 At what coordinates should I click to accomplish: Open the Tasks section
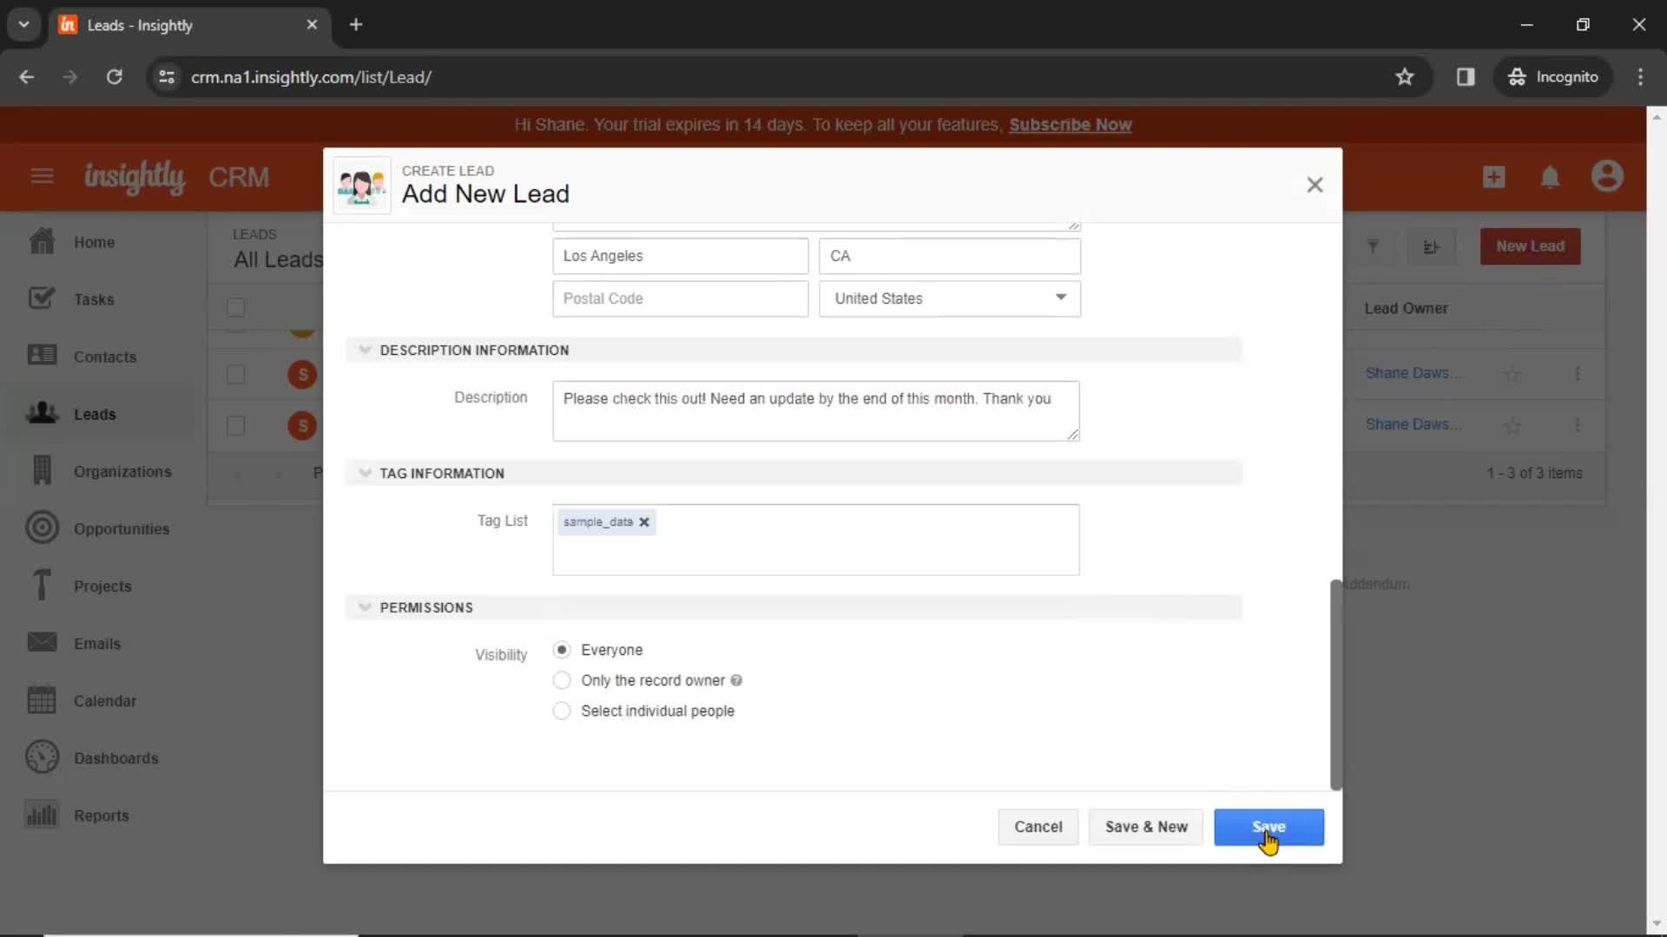(x=94, y=298)
